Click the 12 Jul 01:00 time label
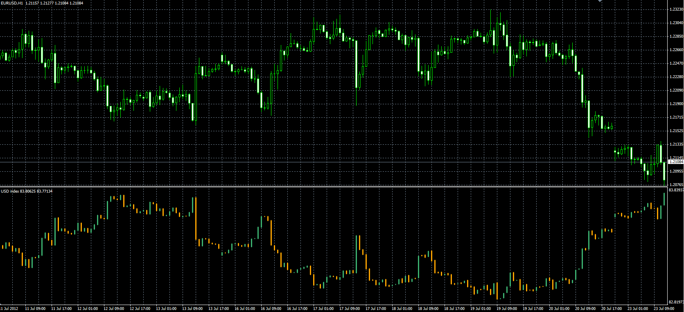Viewport: 684px width, 312px height. pyautogui.click(x=88, y=309)
